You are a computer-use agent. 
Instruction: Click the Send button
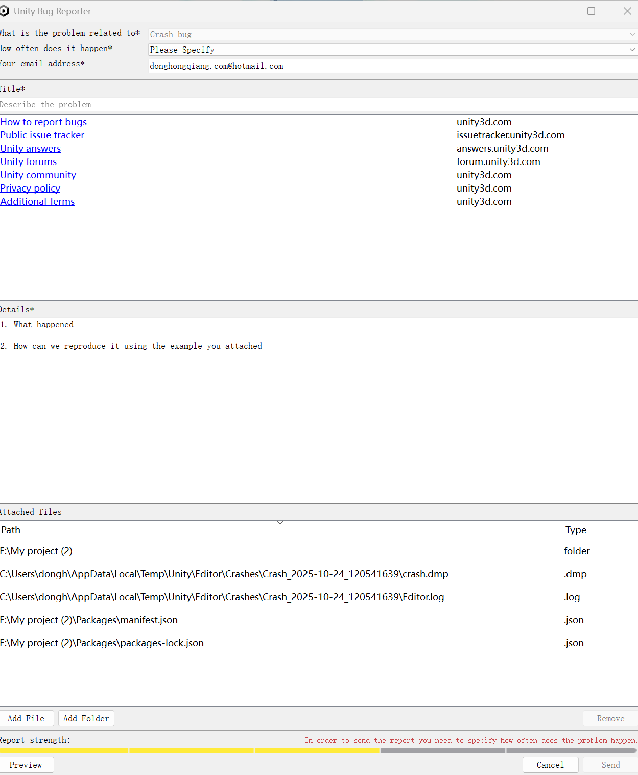coord(610,765)
